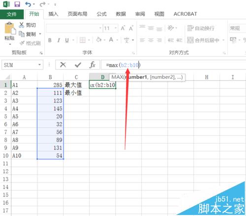
Task: Click the Cancel X formula button
Action: (x=63, y=65)
